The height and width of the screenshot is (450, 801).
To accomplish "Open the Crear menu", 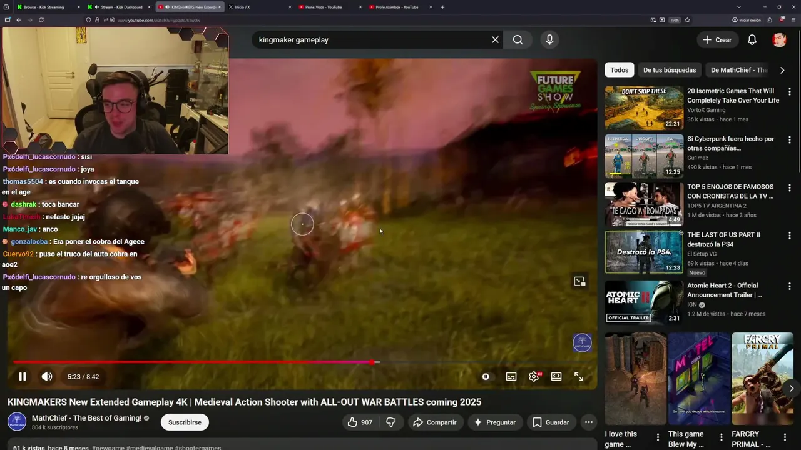I will (717, 39).
